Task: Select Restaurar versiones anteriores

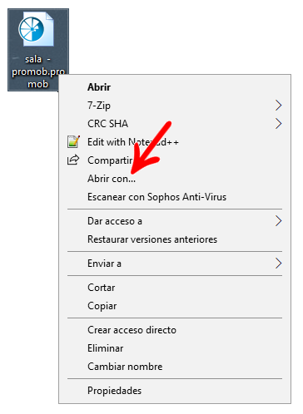Action: click(x=175, y=239)
